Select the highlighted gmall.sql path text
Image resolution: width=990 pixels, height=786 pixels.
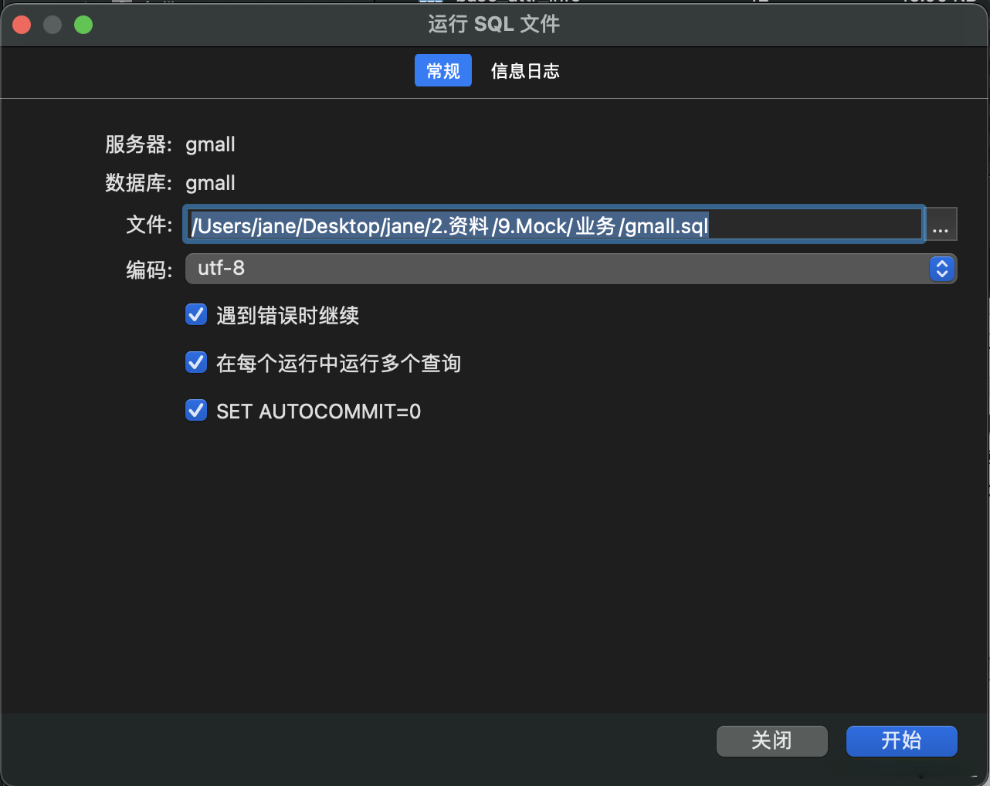(448, 224)
